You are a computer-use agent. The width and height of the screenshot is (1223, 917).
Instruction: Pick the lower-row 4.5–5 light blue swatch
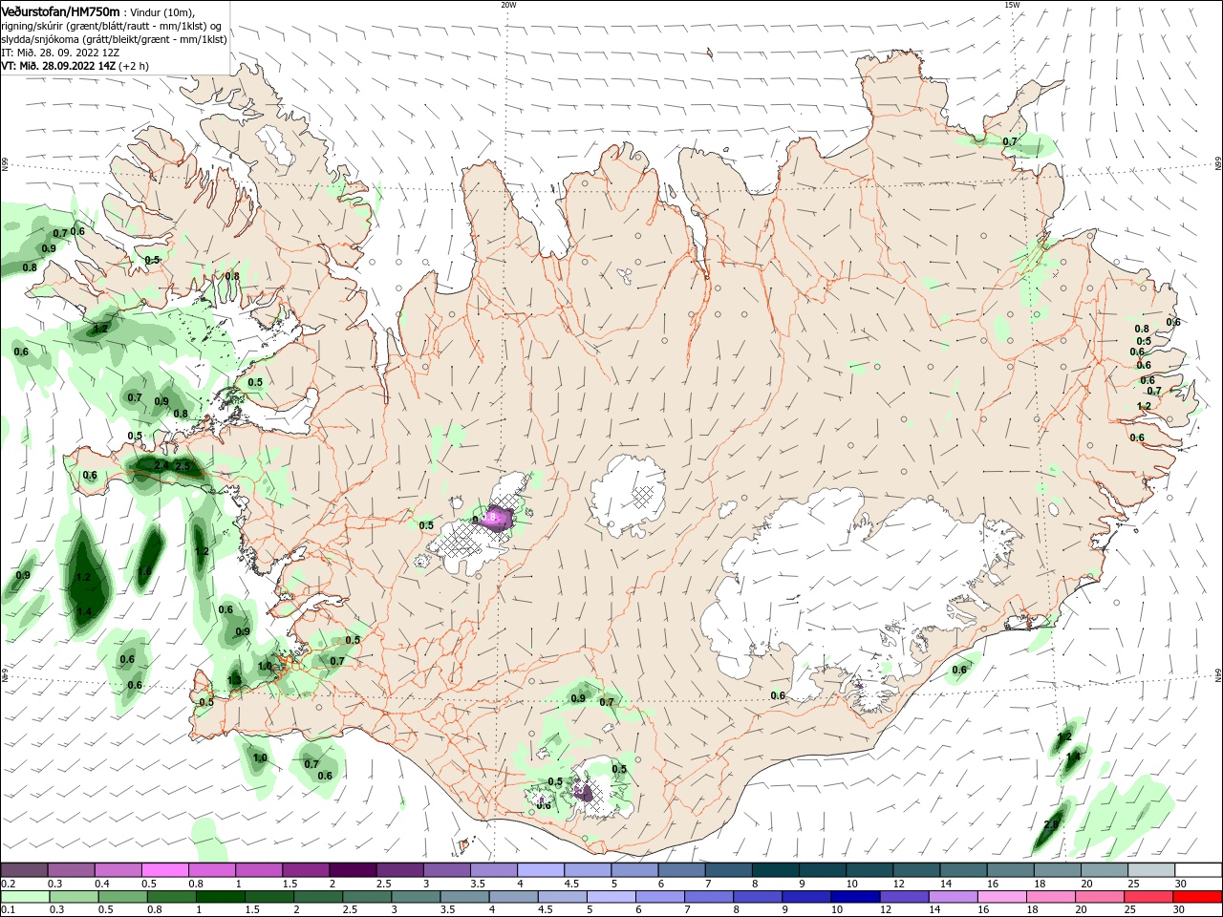562,897
